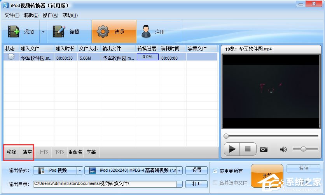Click the 添加 (Add) video icon
Image resolution: width=325 pixels, height=195 pixels.
coord(14,32)
